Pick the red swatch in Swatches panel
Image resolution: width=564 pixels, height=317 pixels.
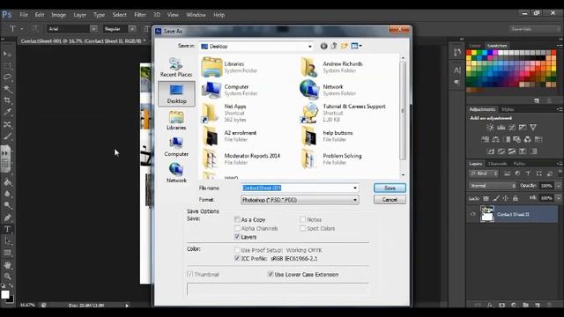coord(469,53)
